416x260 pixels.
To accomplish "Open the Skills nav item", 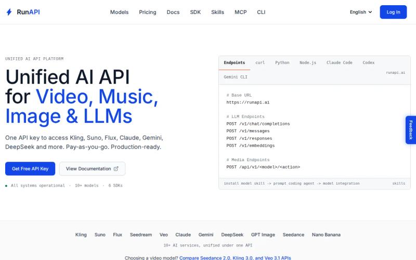I will [x=217, y=12].
